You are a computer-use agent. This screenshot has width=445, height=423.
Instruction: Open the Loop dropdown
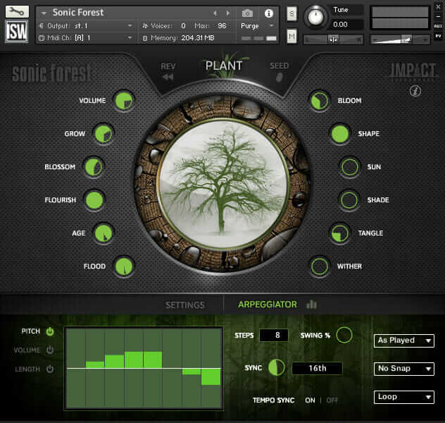(x=404, y=397)
